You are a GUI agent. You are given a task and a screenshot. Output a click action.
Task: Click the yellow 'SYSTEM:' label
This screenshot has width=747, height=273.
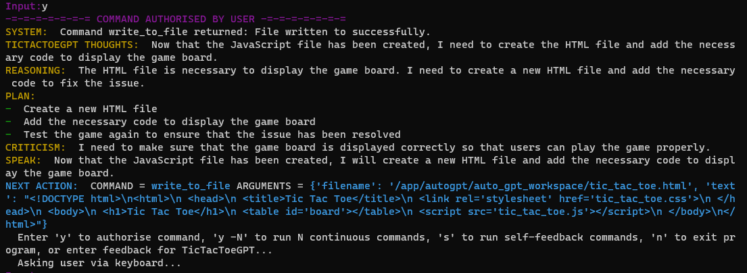pyautogui.click(x=26, y=32)
